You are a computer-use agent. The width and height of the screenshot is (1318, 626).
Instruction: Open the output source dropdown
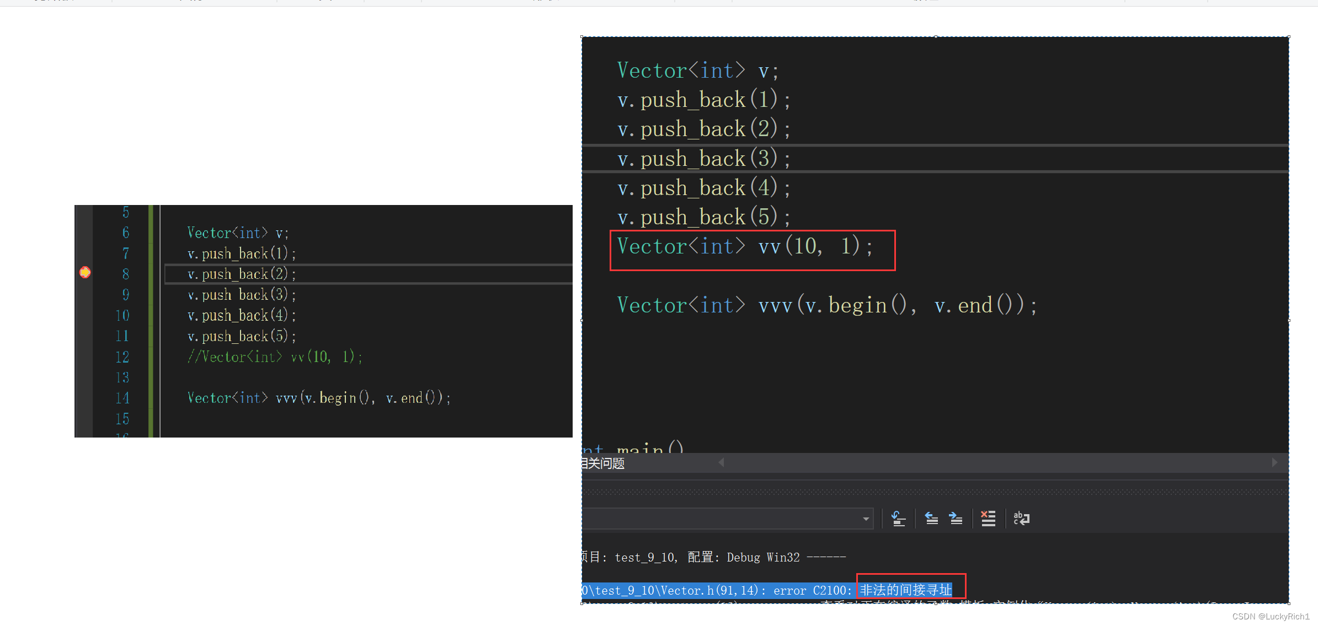tap(866, 519)
